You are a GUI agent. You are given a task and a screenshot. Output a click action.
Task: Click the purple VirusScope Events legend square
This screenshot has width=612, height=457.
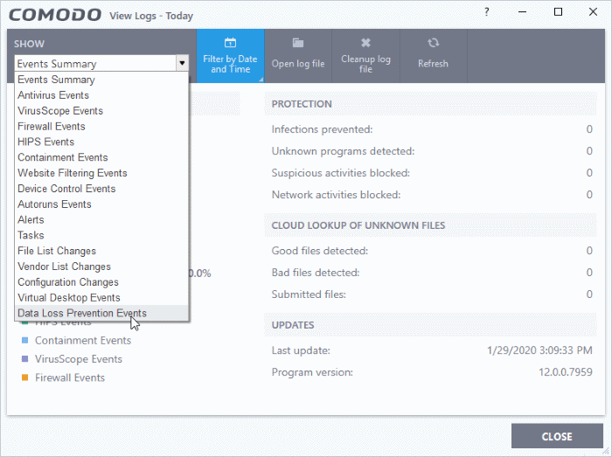click(25, 359)
